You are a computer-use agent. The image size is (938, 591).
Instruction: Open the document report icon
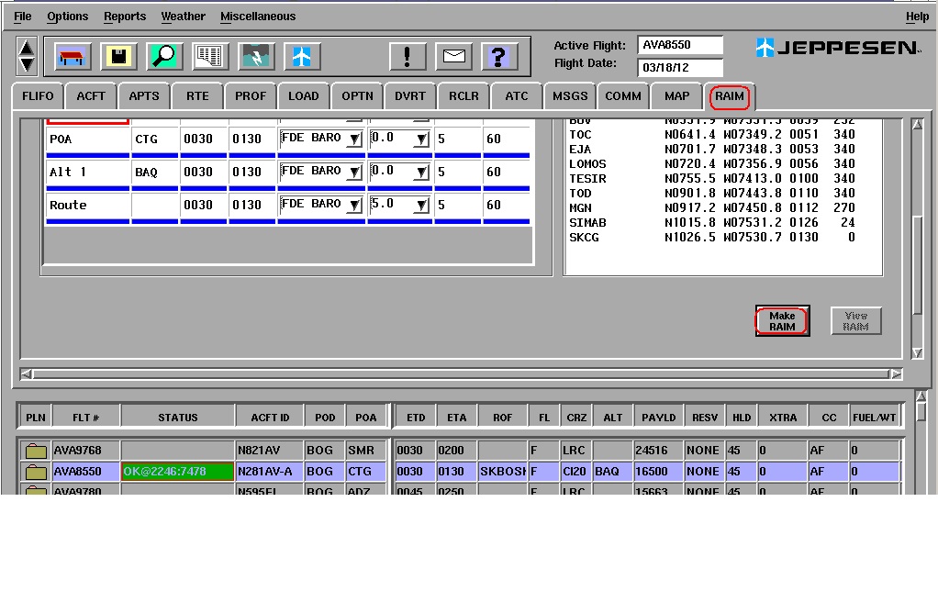point(209,56)
